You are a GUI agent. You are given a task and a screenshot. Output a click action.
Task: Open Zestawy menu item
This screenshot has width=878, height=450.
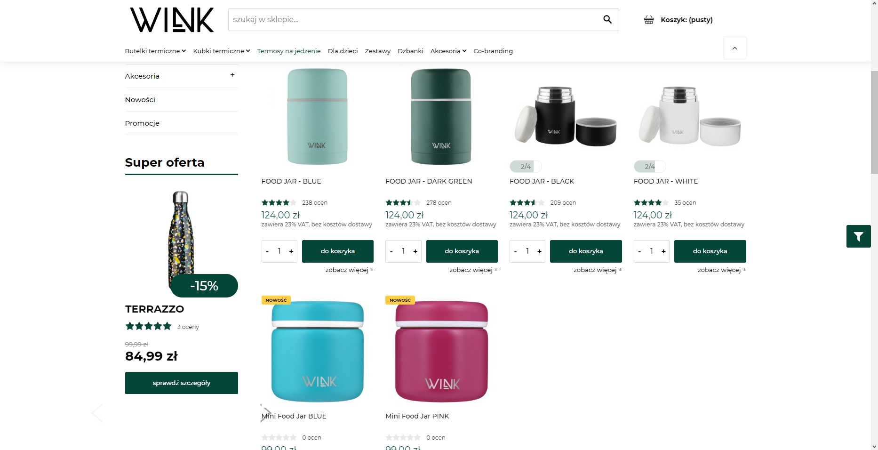pos(377,51)
